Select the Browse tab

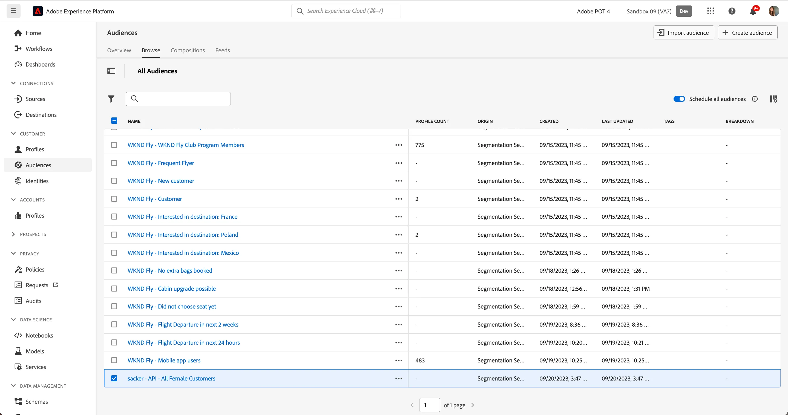click(x=151, y=50)
